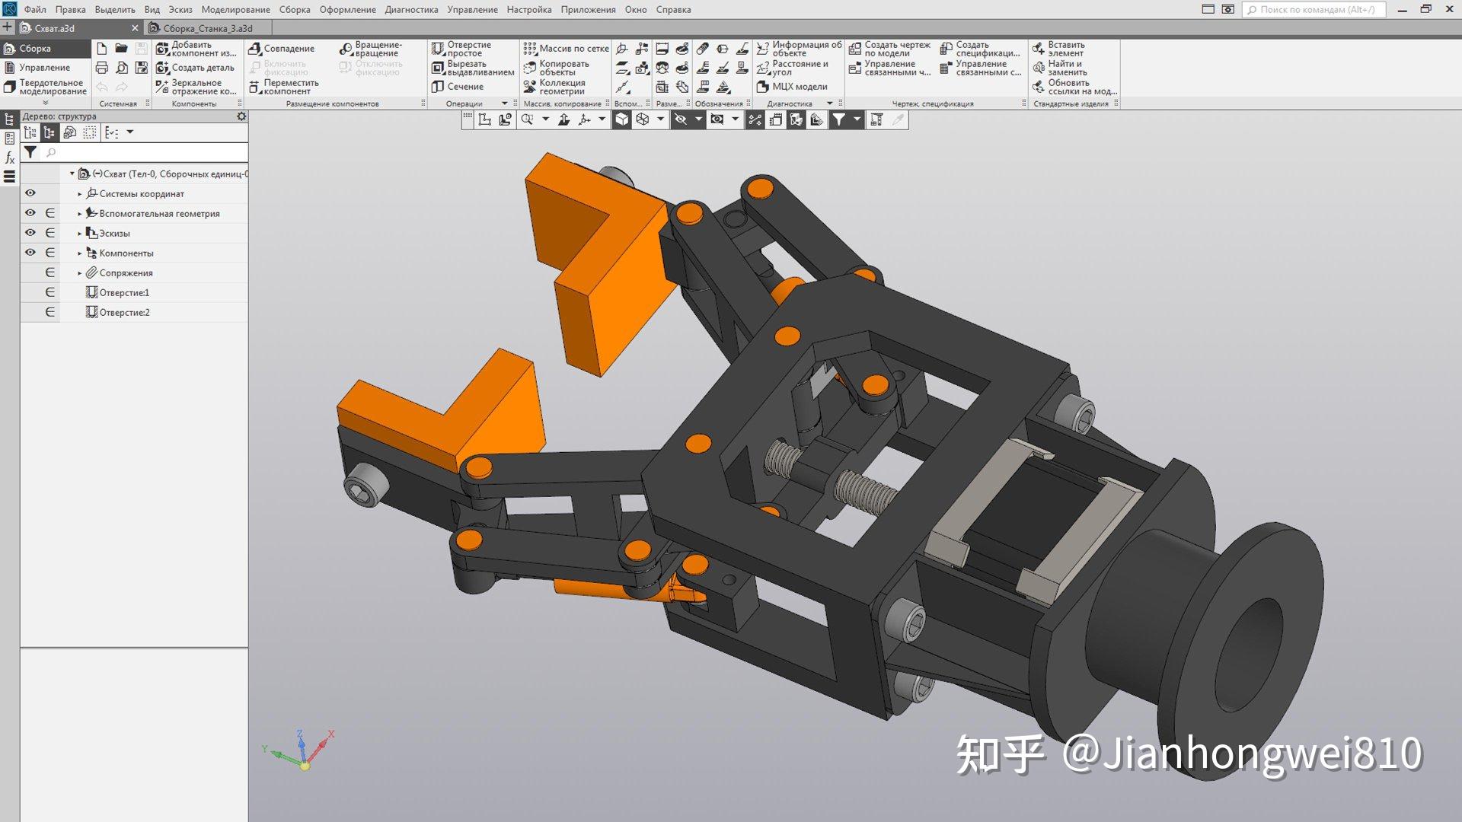
Task: Expand the Компоненты tree node
Action: (x=79, y=253)
